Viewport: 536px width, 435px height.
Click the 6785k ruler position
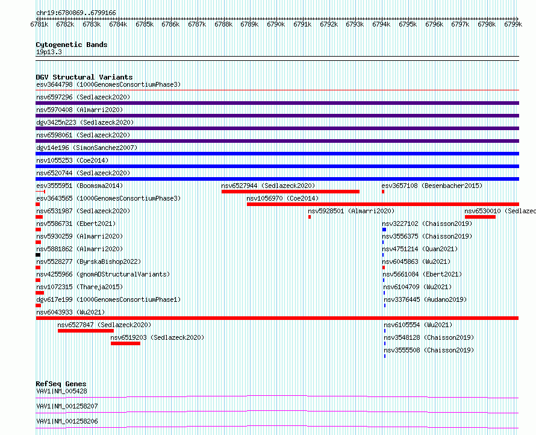(145, 24)
